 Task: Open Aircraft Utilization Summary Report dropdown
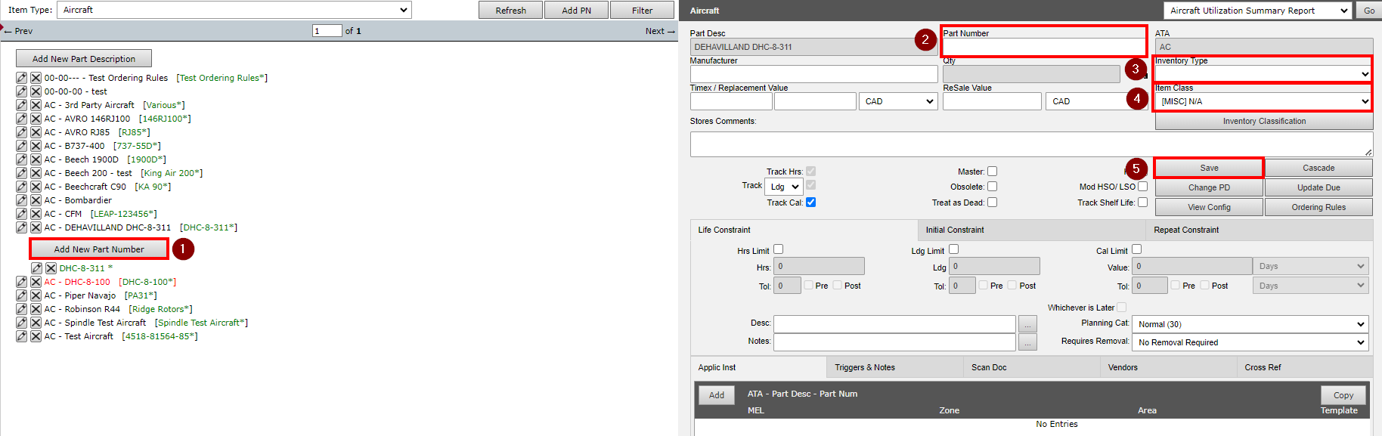[1257, 11]
